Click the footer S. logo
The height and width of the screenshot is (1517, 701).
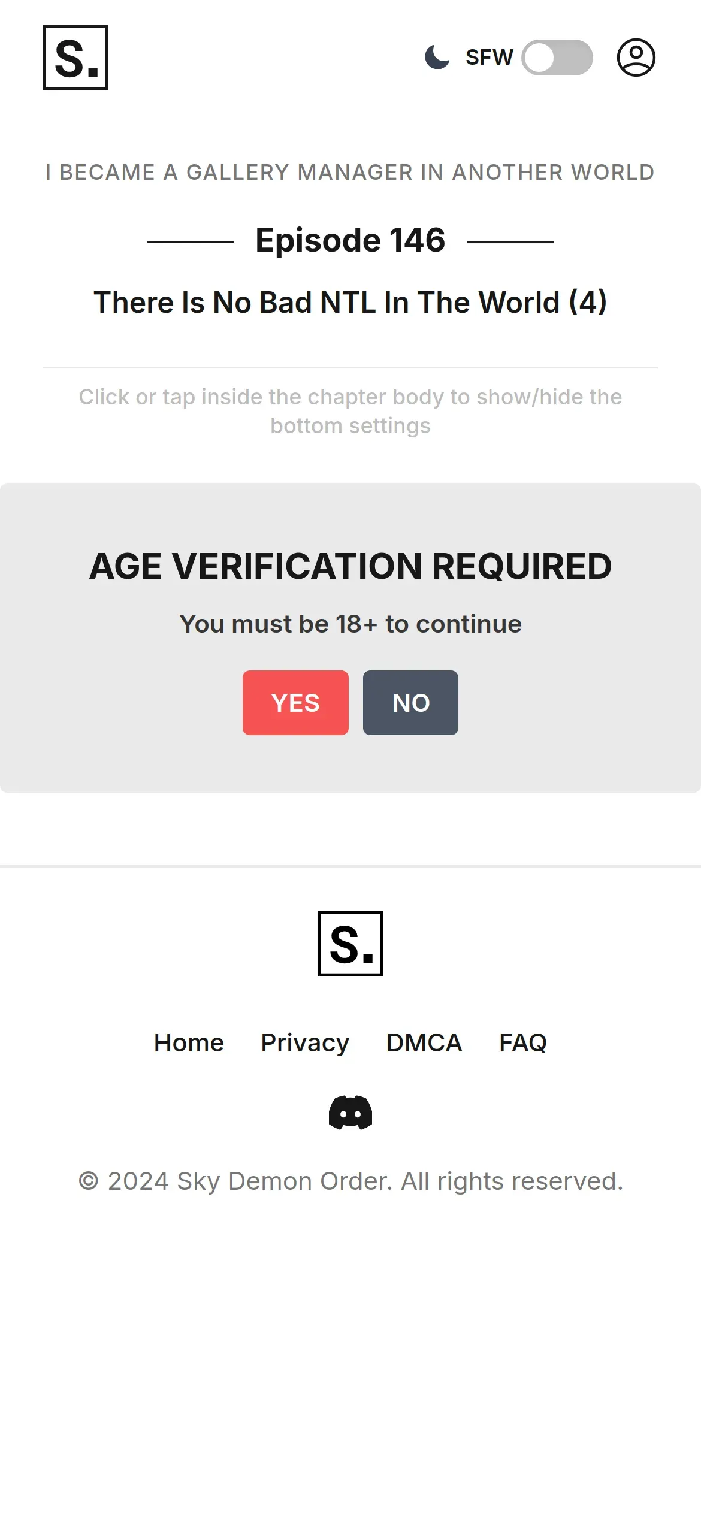tap(350, 944)
